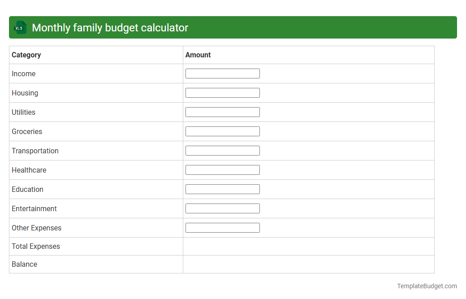The width and height of the screenshot is (466, 299).
Task: Click the Housing amount input field
Action: click(x=222, y=93)
